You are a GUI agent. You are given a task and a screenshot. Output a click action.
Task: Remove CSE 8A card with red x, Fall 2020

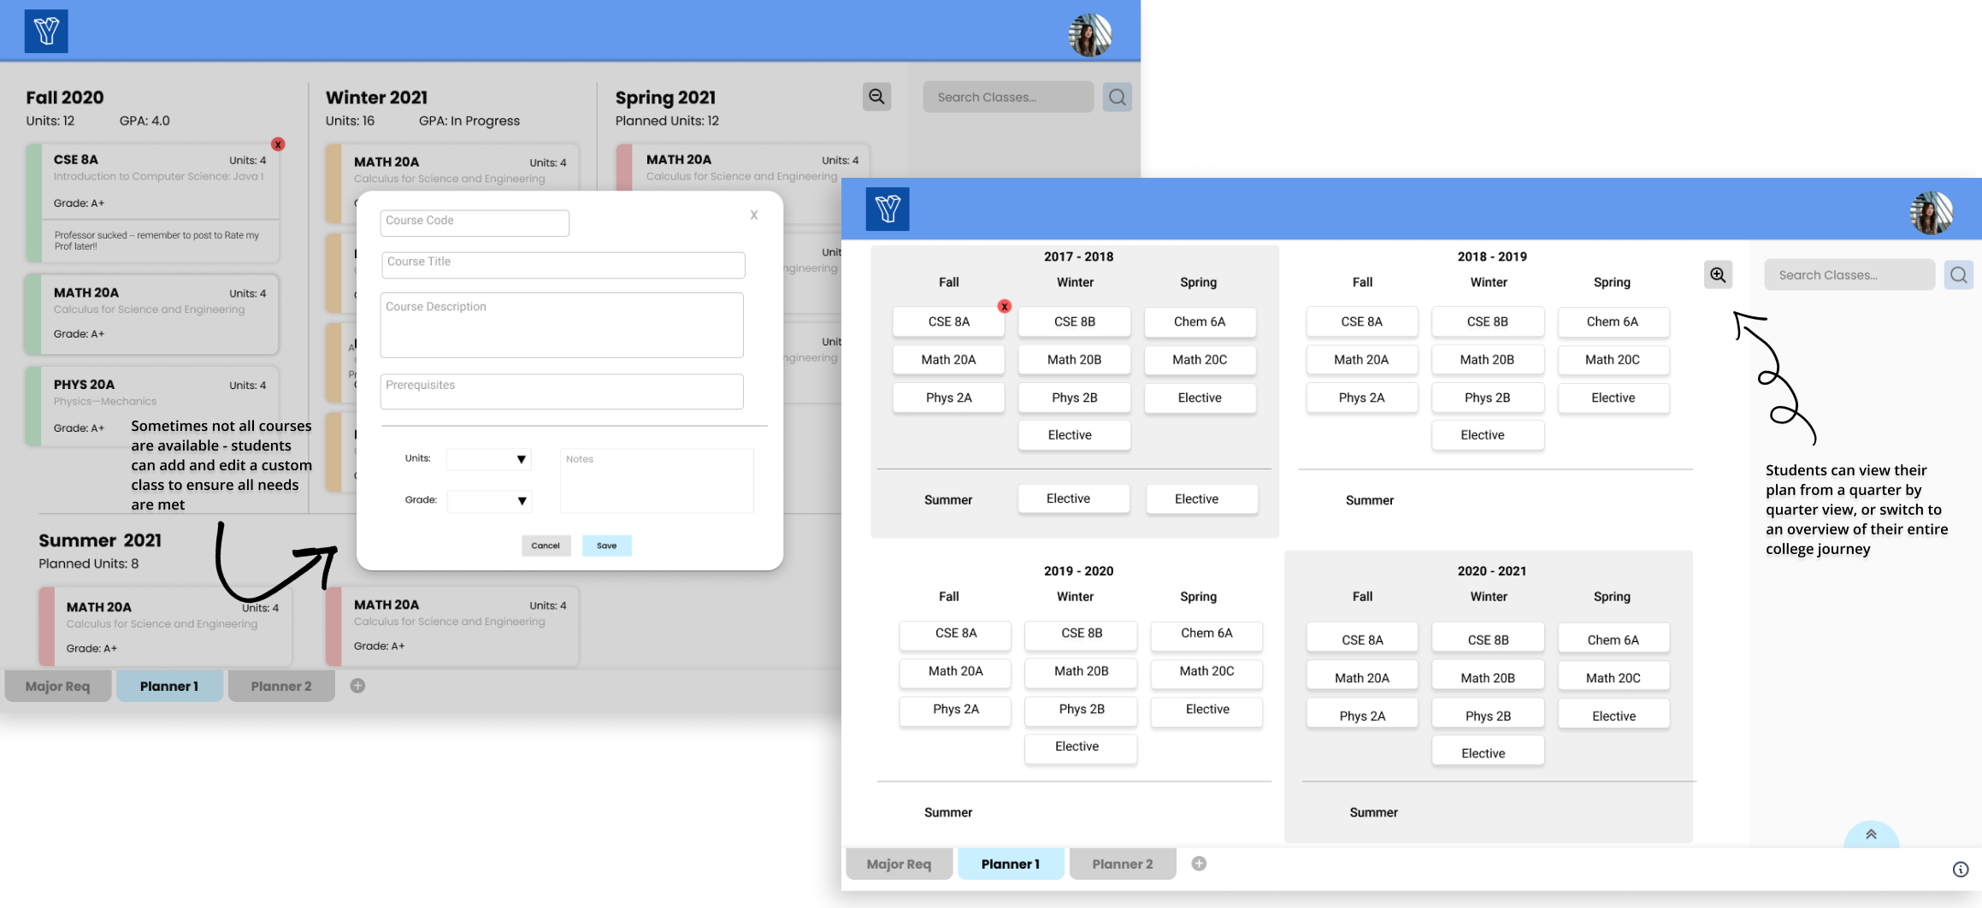coord(278,144)
